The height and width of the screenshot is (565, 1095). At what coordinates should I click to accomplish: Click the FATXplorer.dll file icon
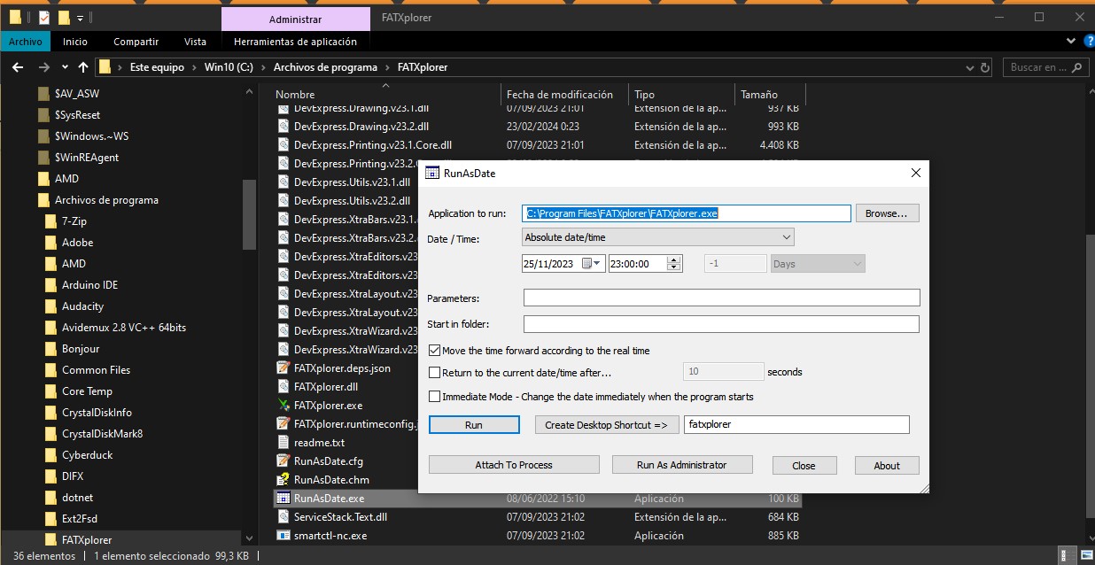pyautogui.click(x=283, y=387)
